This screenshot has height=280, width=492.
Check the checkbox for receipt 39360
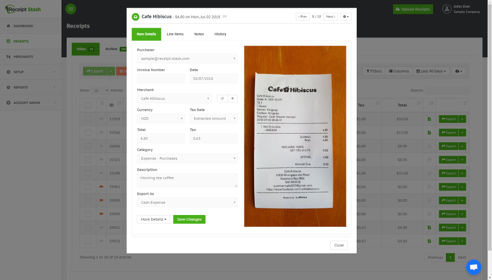click(x=88, y=133)
